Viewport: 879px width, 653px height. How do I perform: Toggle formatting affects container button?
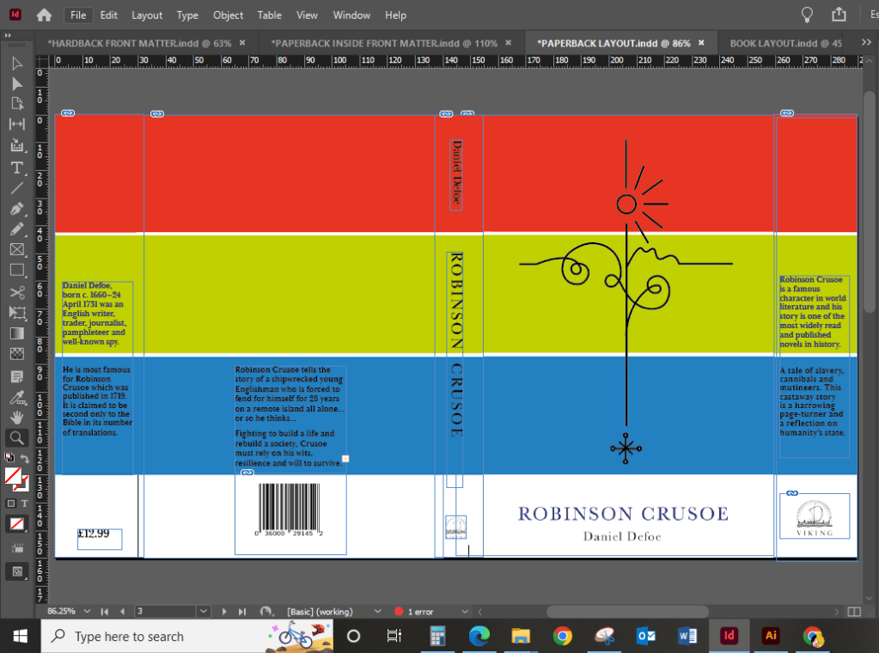click(x=11, y=503)
